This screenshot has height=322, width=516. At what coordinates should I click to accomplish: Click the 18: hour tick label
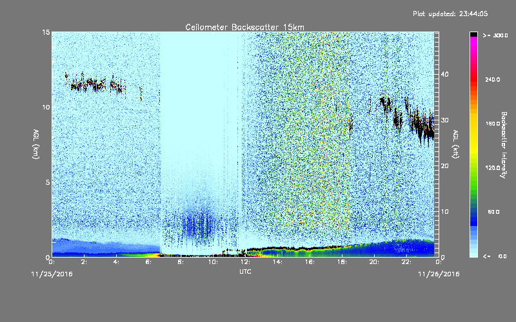(342, 262)
